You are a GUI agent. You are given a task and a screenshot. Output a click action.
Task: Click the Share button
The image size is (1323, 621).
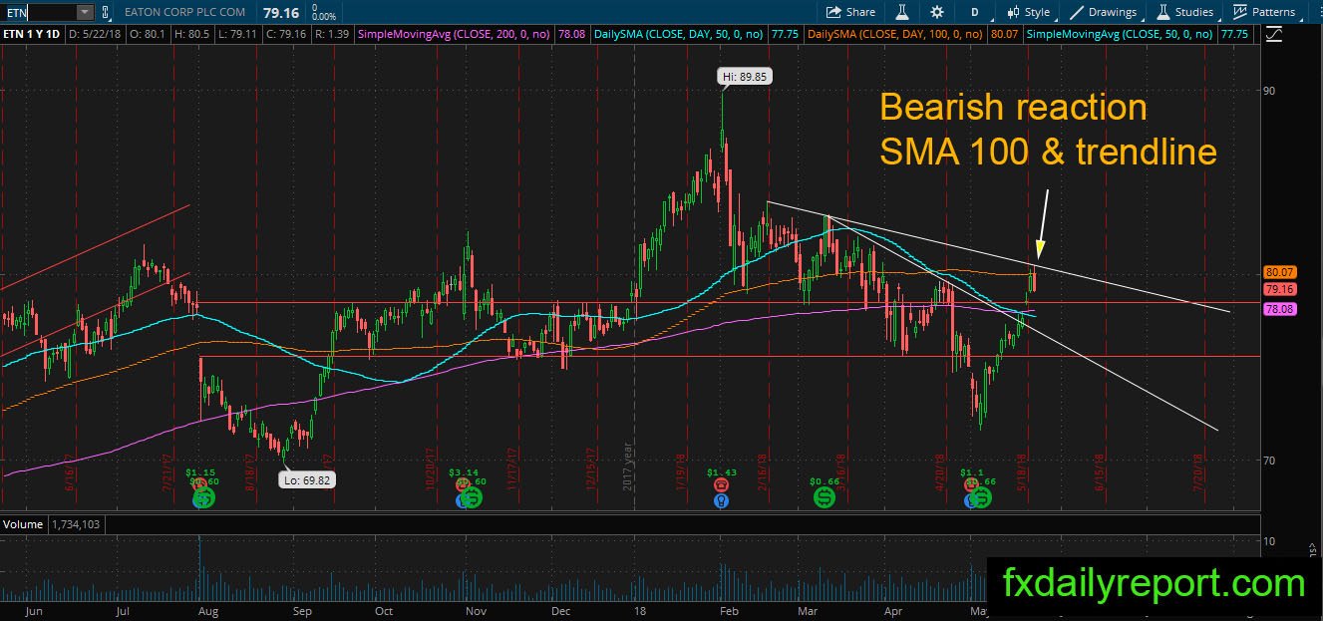850,12
